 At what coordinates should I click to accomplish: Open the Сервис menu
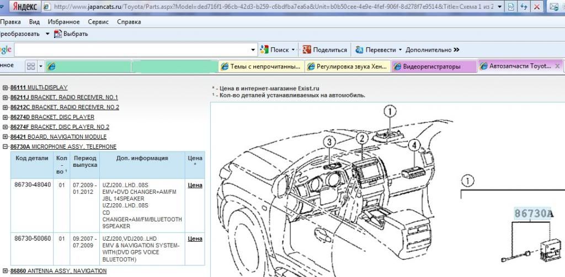[x=98, y=22]
